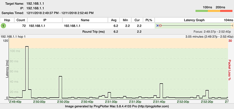Screen dimensions: 234x109
Task: Click the 20 ms gridline label
Action: (14, 92)
